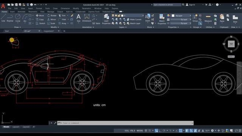Image resolution: width=242 pixels, height=136 pixels.
Task: Click the keyword search box
Action: click(x=167, y=5)
